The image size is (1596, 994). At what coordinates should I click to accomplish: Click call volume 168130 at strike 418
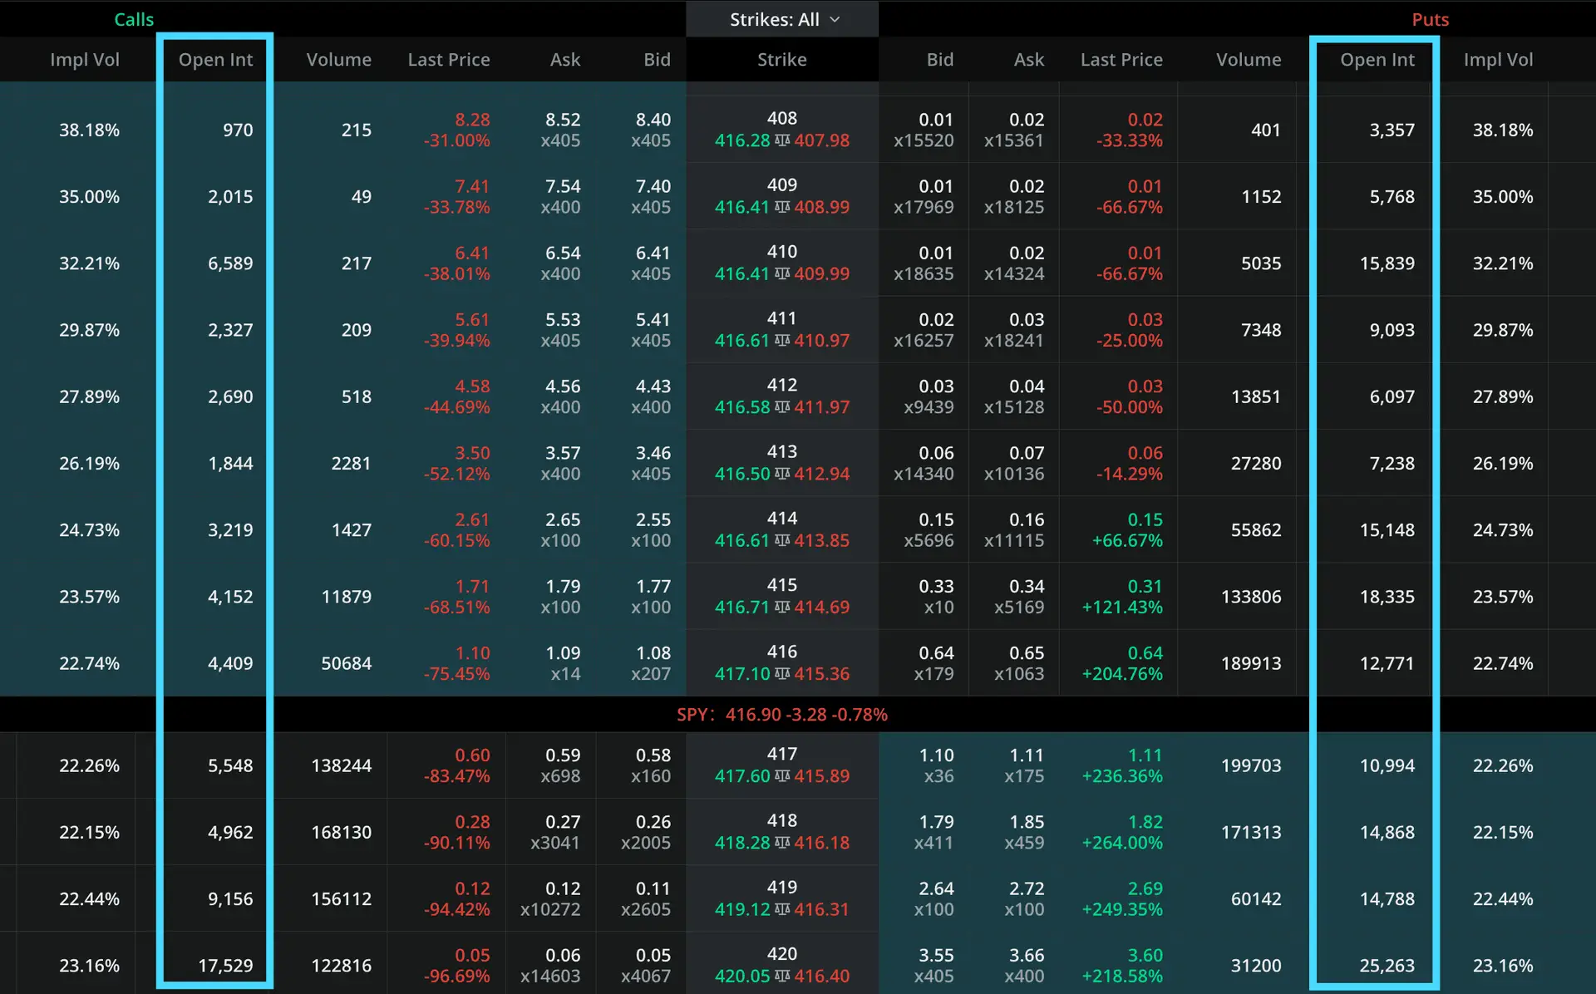[341, 832]
